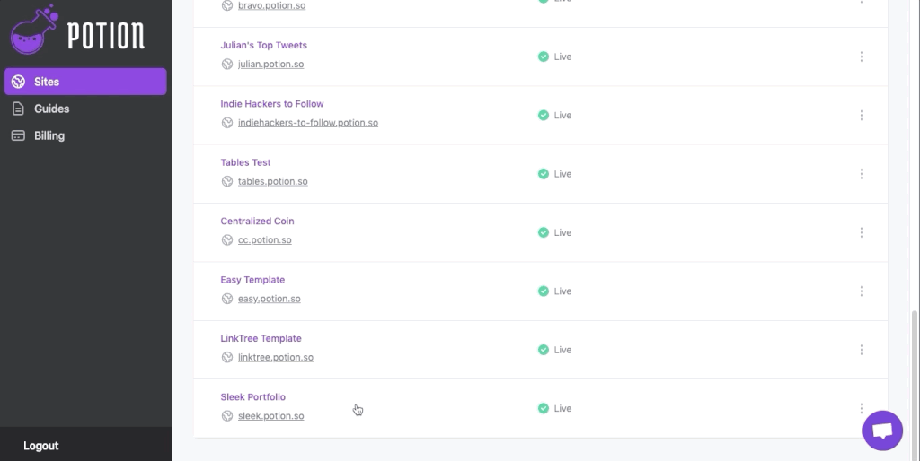Click green Live check for Indie Hackers to Follow
Screen dimensions: 920x461
[544, 116]
